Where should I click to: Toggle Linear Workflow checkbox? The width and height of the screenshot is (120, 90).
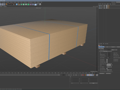point(107,68)
